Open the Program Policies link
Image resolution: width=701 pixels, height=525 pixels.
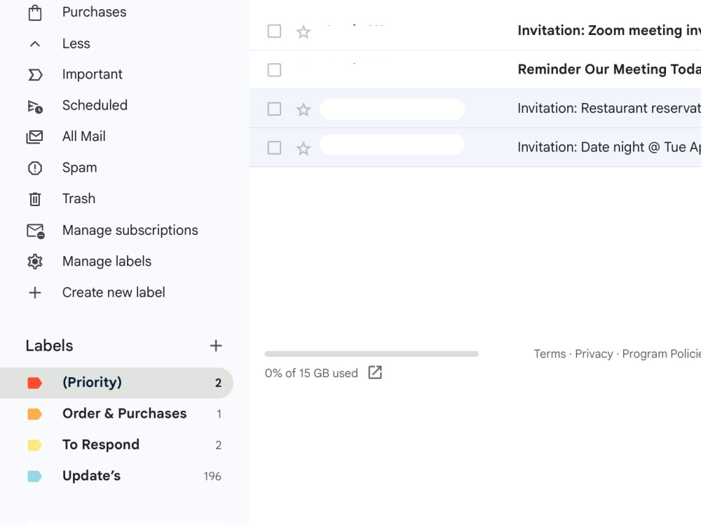click(662, 354)
